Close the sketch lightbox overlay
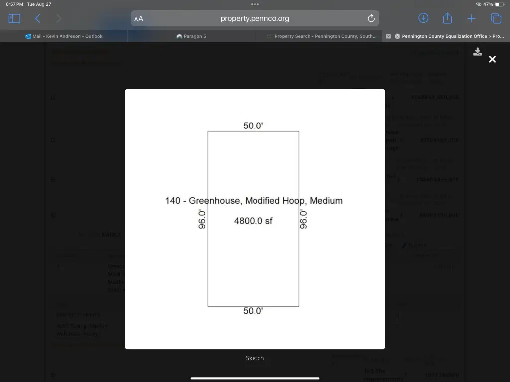510x382 pixels. 492,59
